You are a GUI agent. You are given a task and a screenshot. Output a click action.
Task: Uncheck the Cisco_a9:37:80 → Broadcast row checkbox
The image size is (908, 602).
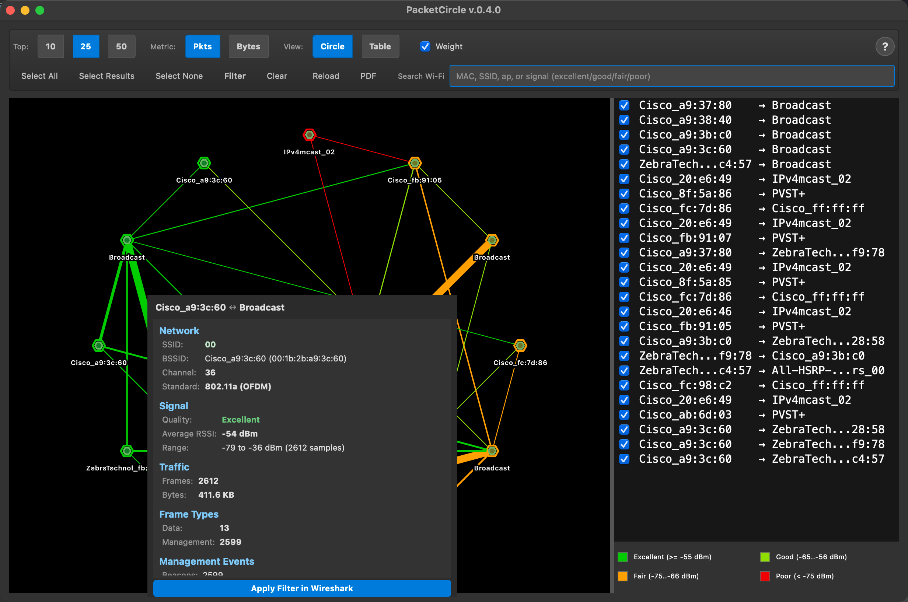[624, 105]
